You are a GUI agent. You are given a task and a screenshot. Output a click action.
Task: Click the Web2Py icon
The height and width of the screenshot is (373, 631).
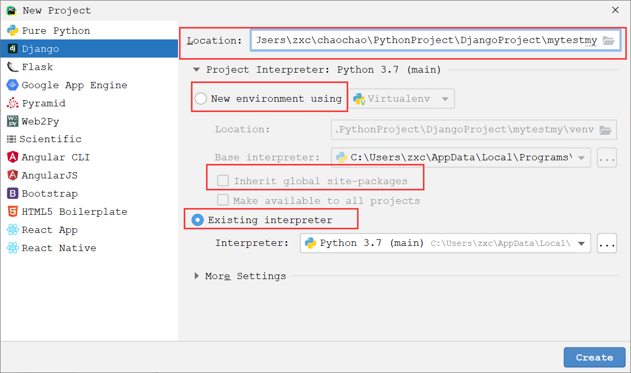pos(12,121)
